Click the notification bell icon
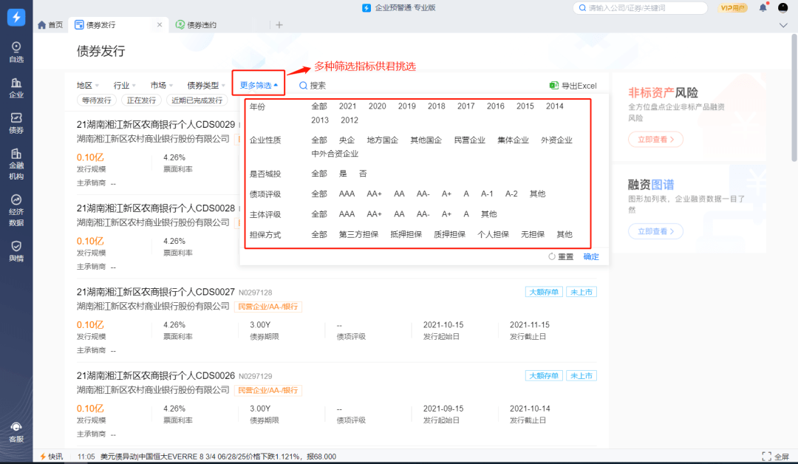The width and height of the screenshot is (798, 464). (763, 7)
